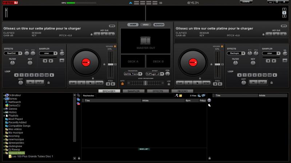Toggle left deck hot cue lock
This screenshot has width=291, height=163.
point(92,34)
